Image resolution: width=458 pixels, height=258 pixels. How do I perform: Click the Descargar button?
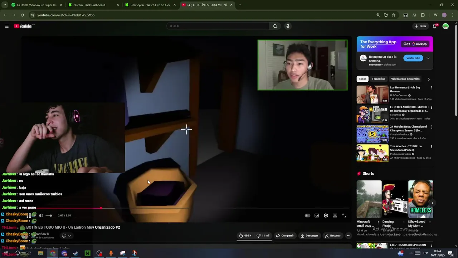[309, 235]
